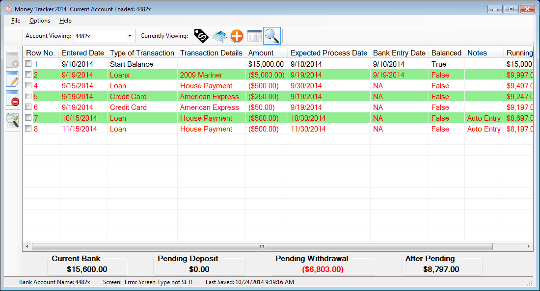The height and width of the screenshot is (291, 540).
Task: Click the delete entry red minus icon
Action: [12, 99]
